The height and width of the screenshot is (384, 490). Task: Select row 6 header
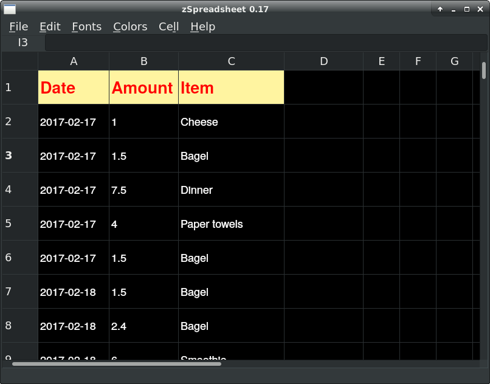point(20,258)
